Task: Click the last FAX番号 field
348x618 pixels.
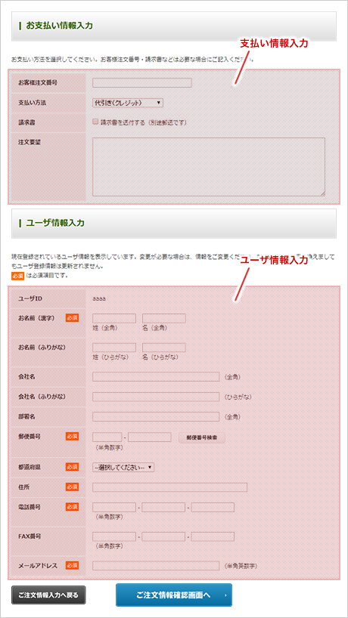Action: (x=213, y=537)
